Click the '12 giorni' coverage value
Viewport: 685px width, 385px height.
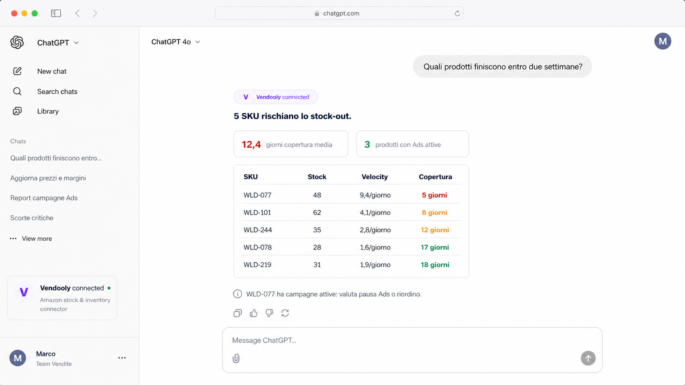(435, 230)
